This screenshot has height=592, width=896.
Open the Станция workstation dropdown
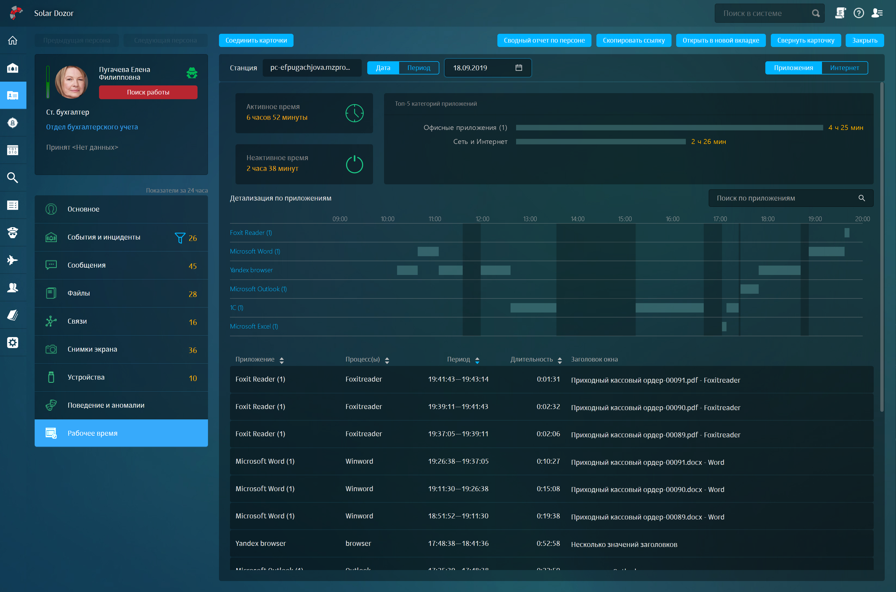pos(311,68)
